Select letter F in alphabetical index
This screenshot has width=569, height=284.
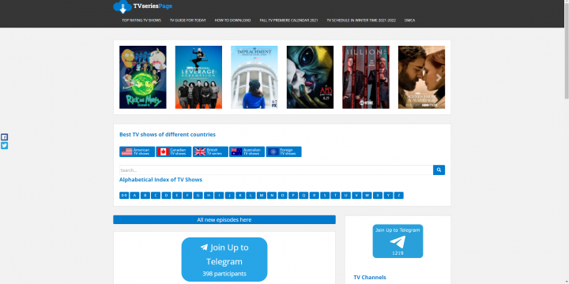click(187, 196)
